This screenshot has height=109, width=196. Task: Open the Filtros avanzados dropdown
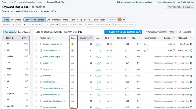click(124, 25)
